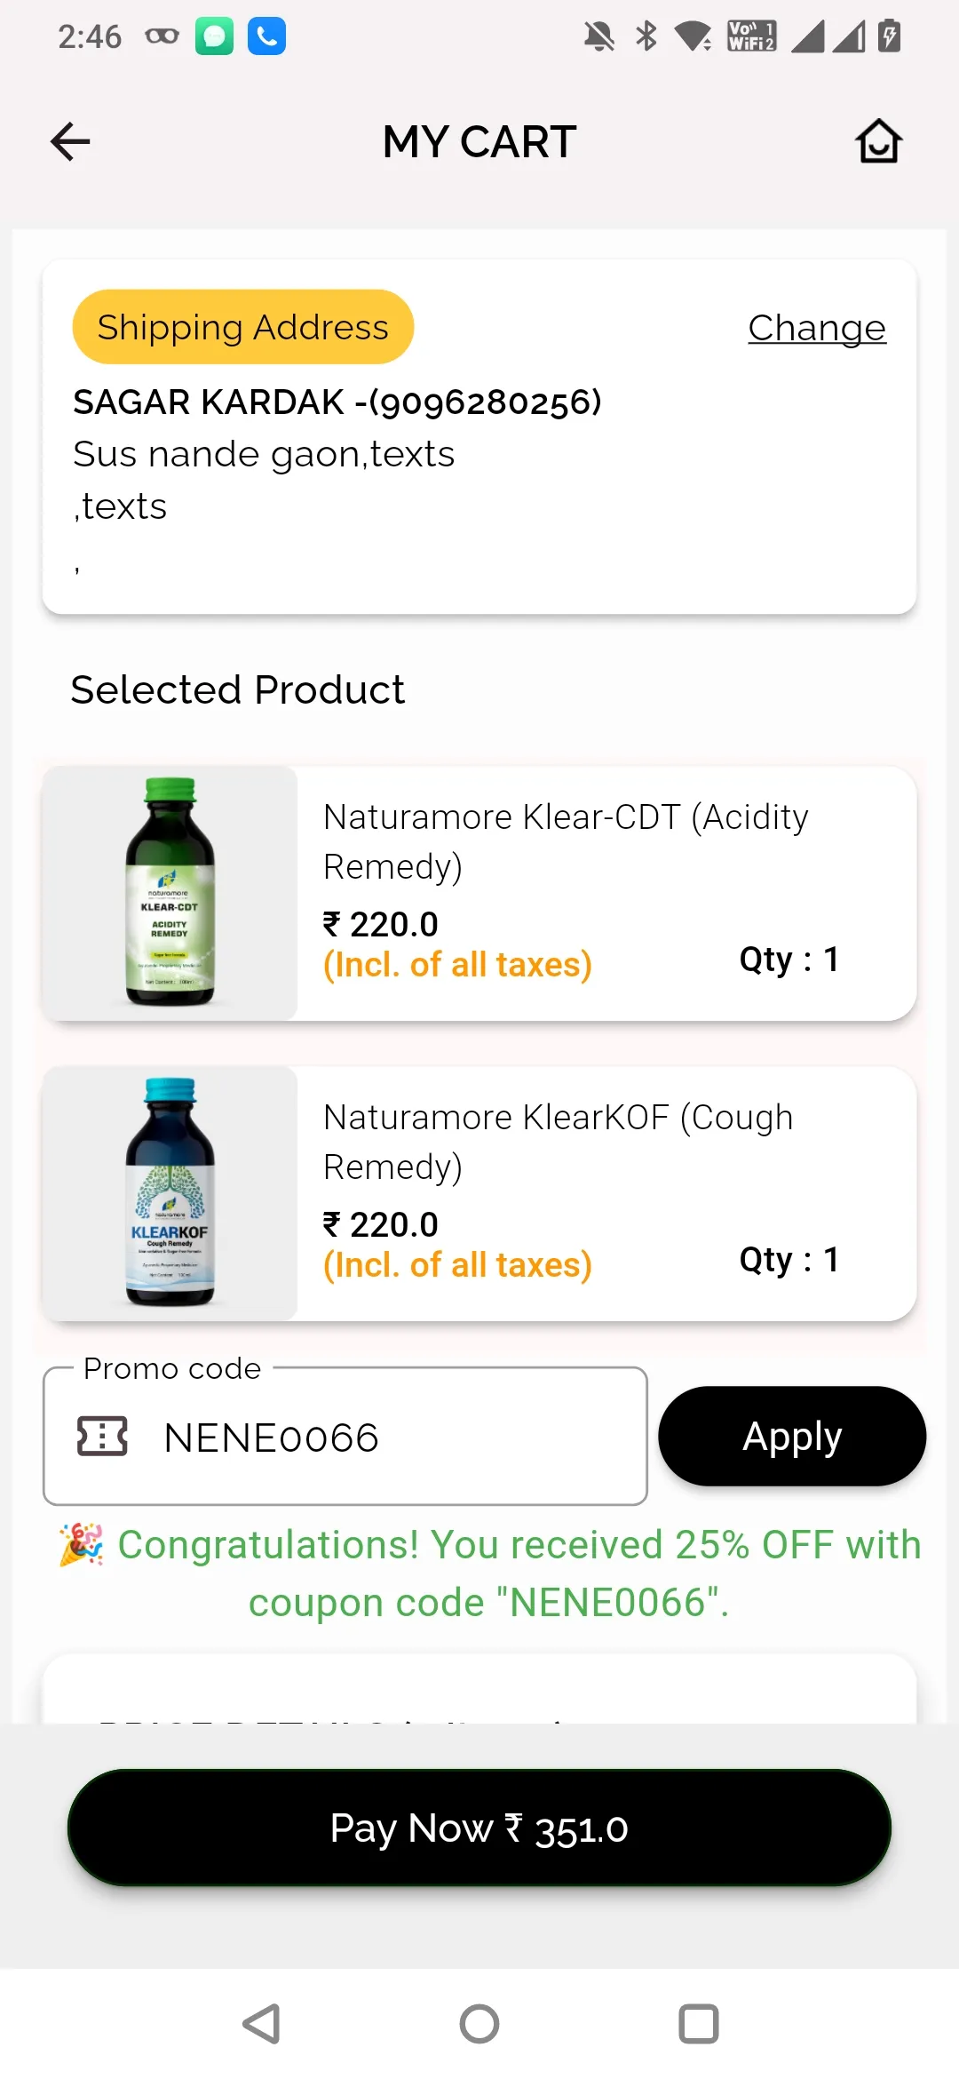
Task: Open the Klear-CDT bottle thumbnail
Action: pos(170,893)
